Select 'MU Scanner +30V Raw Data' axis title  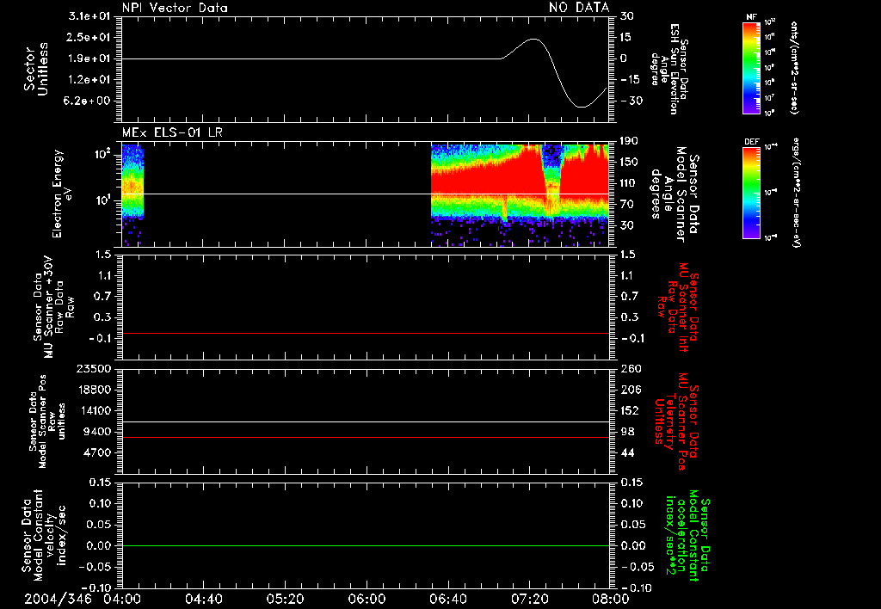[52, 307]
